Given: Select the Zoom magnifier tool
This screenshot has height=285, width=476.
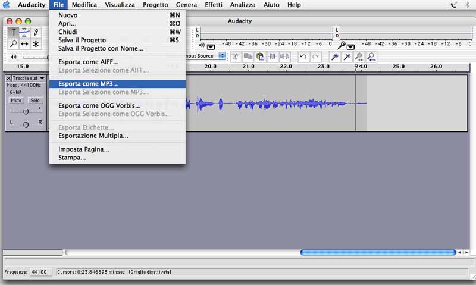Looking at the screenshot, I should pyautogui.click(x=13, y=44).
